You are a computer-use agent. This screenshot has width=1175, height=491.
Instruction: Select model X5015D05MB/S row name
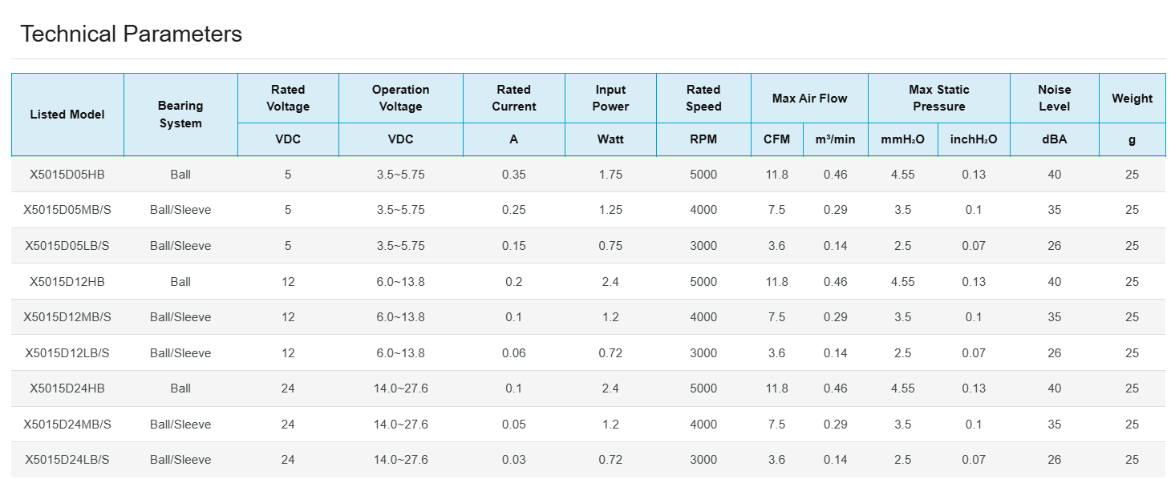[x=67, y=210]
